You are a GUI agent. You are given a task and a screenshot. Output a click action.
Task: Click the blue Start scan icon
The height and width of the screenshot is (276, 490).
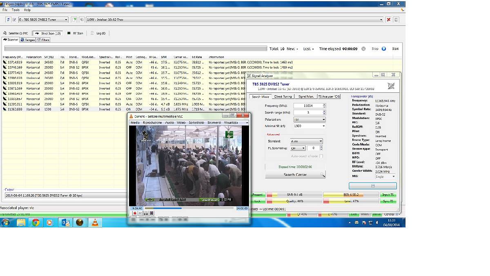click(x=384, y=49)
